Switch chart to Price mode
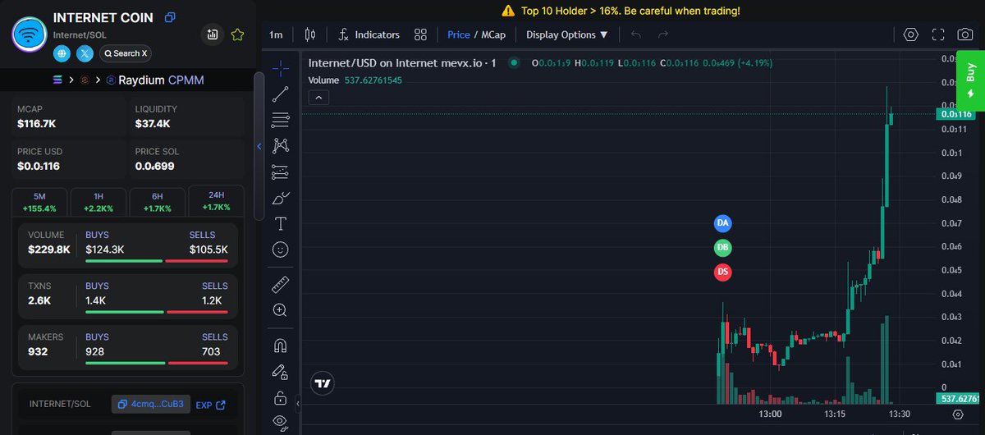This screenshot has height=435, width=985. (x=459, y=34)
